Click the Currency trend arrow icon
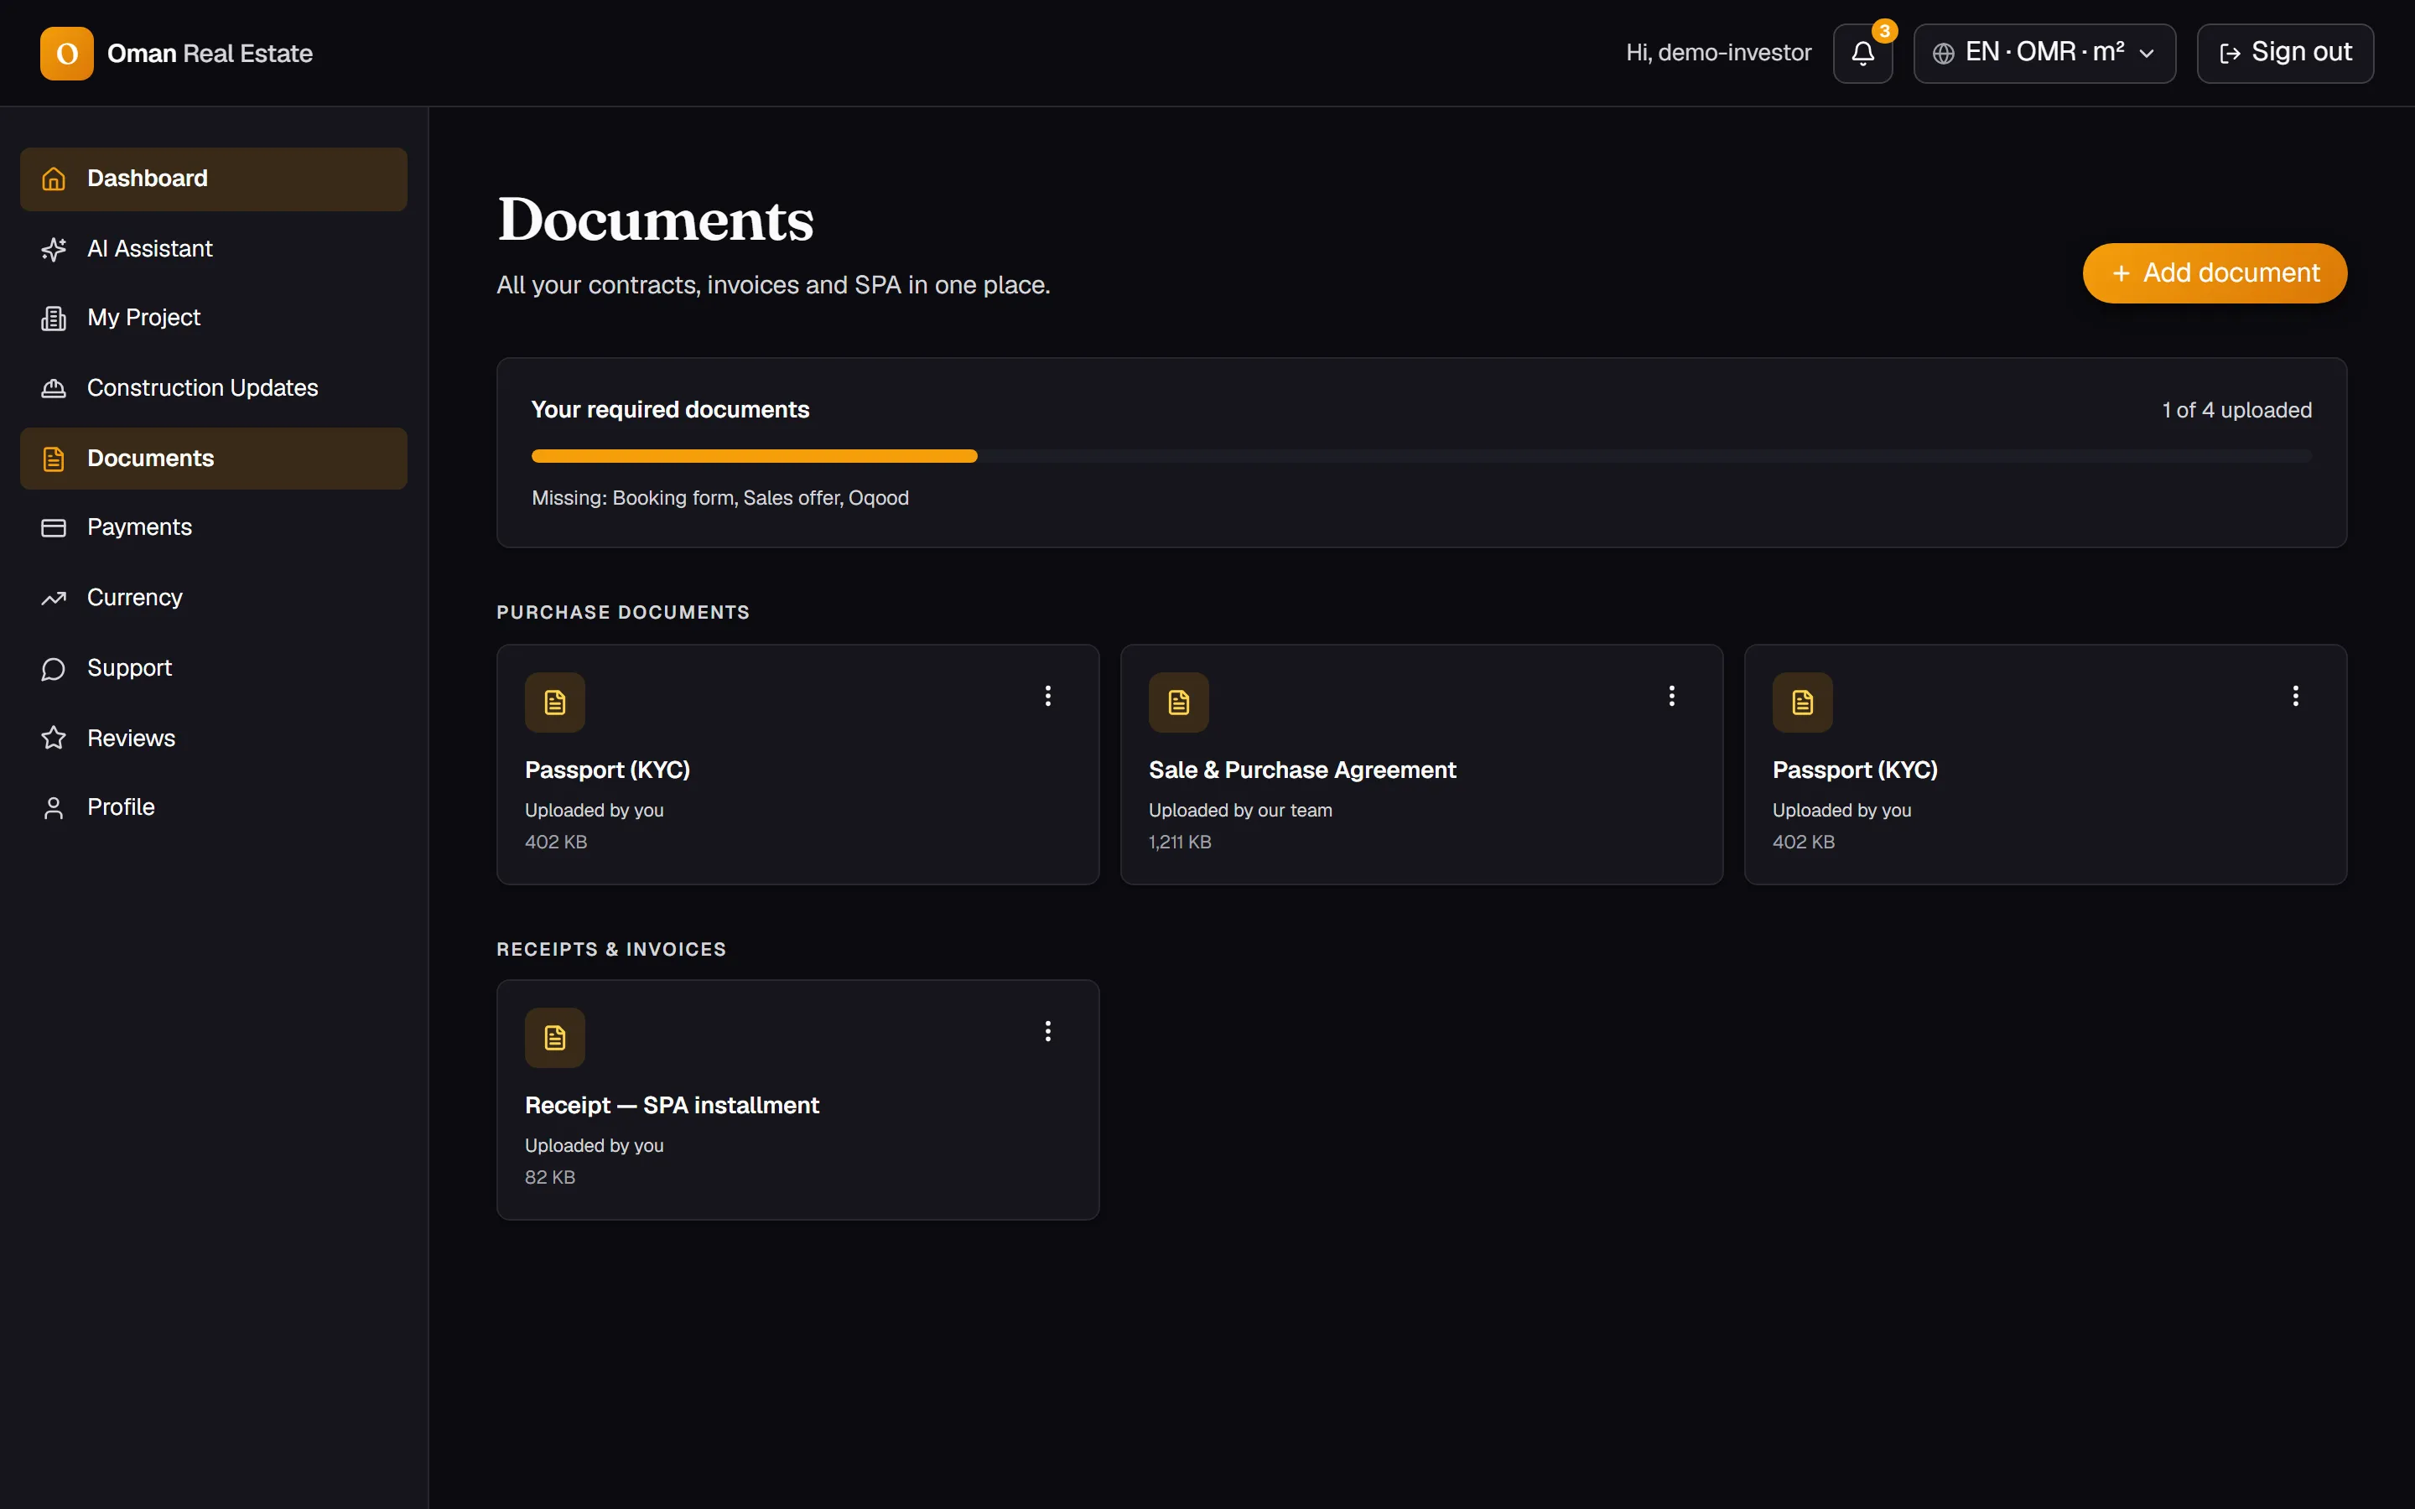2415x1509 pixels. pyautogui.click(x=54, y=598)
